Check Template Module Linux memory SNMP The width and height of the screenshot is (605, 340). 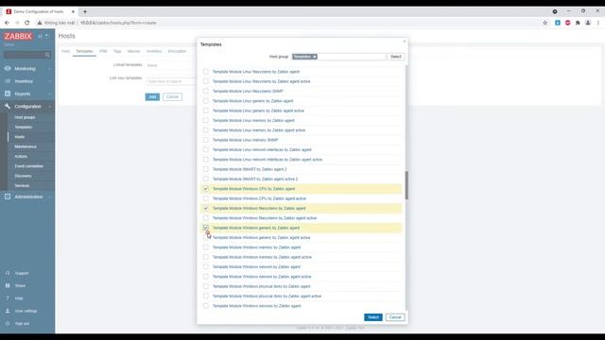[x=206, y=140]
